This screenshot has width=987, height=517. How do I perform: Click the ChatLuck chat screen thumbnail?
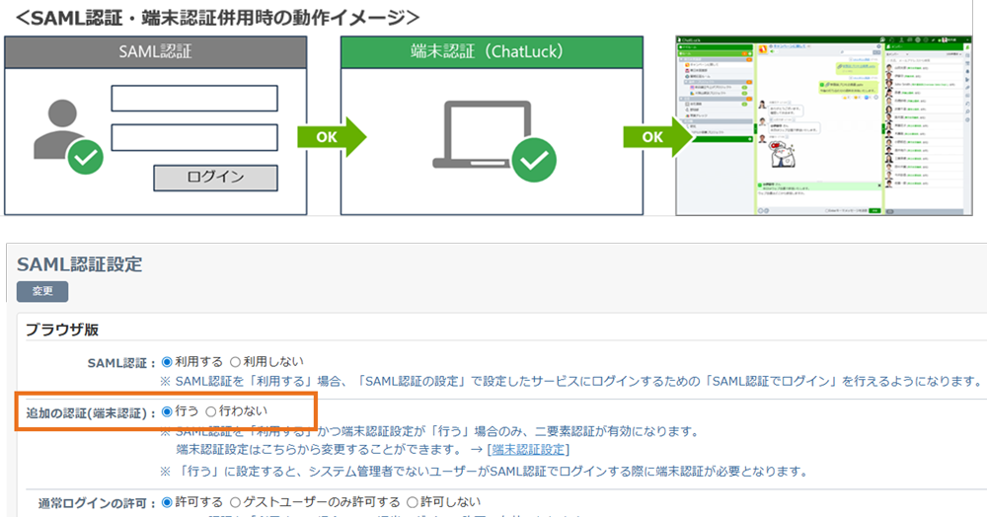click(823, 125)
